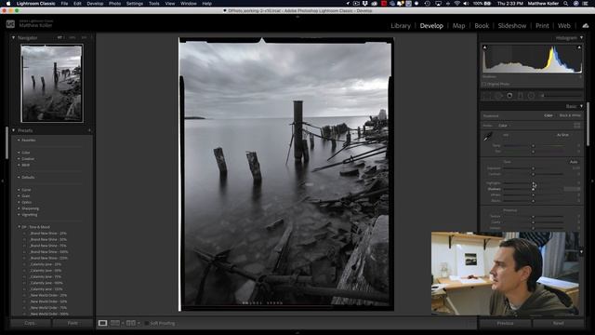Image resolution: width=595 pixels, height=335 pixels.
Task: Select the Crop Overlay tool
Action: pyautogui.click(x=487, y=96)
